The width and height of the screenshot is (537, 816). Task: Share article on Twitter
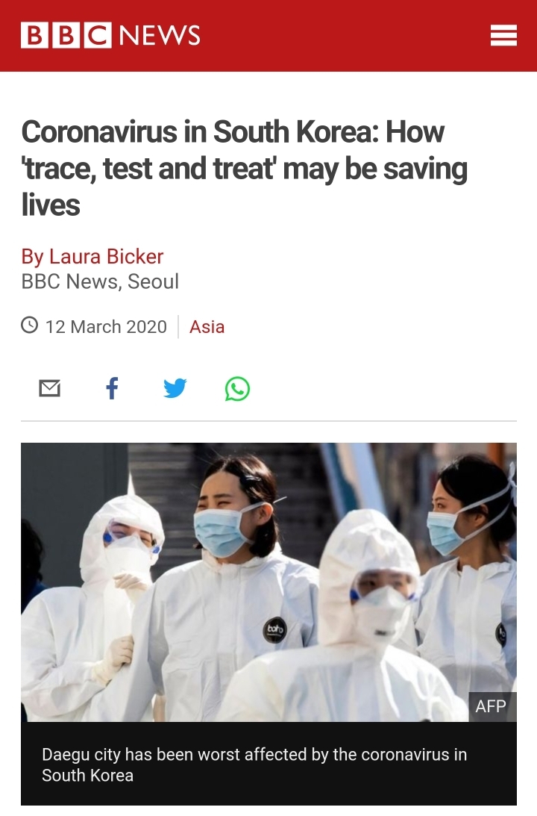point(175,388)
